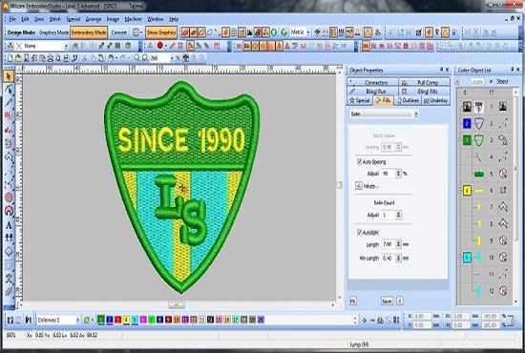Open the Colorway 1 dropdown
Image resolution: width=525 pixels, height=353 pixels.
(77, 321)
